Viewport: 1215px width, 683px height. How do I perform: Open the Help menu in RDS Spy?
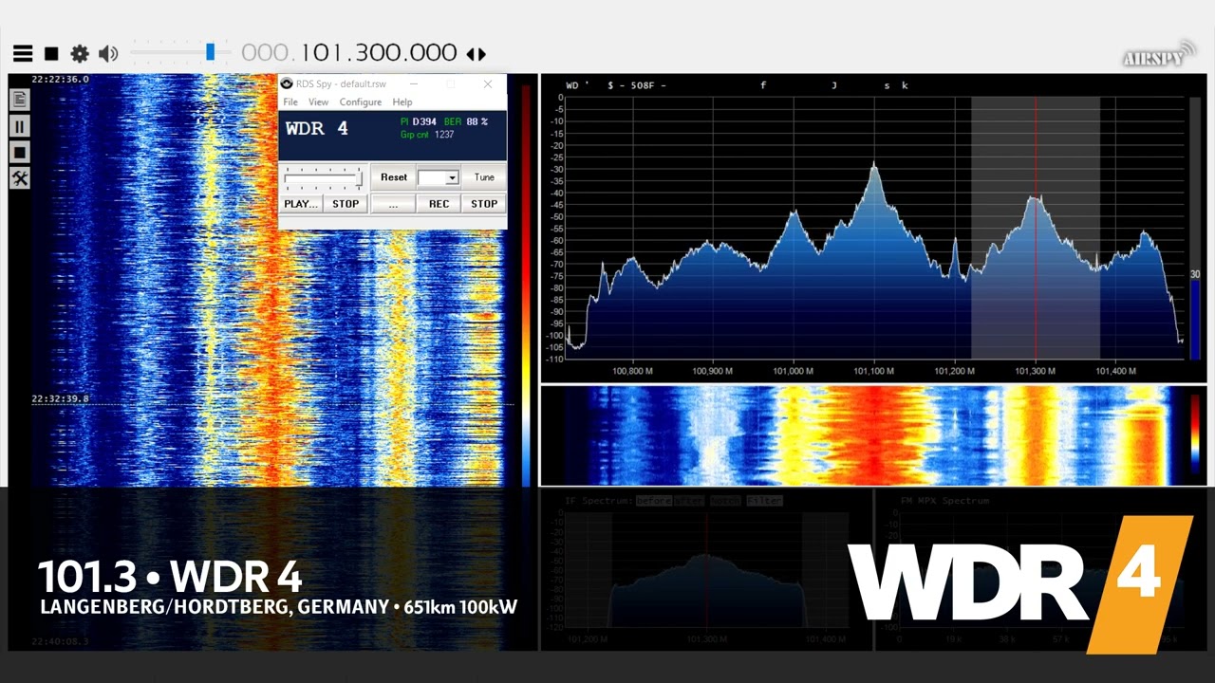click(x=402, y=102)
